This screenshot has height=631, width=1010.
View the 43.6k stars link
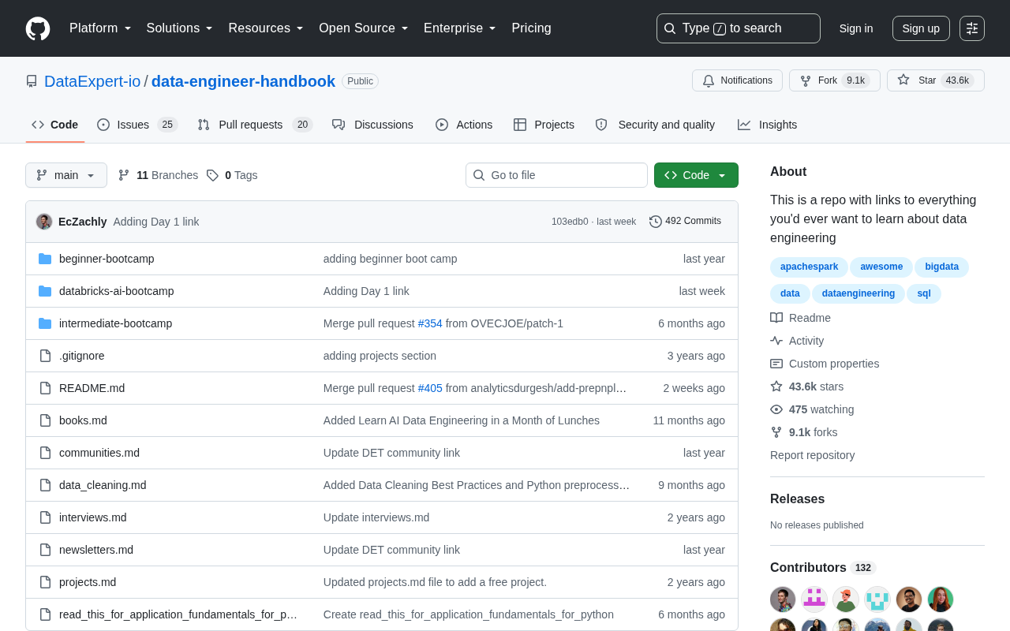pyautogui.click(x=806, y=386)
